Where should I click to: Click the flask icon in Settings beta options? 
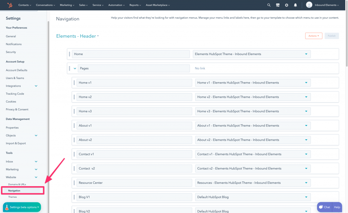tap(7, 207)
